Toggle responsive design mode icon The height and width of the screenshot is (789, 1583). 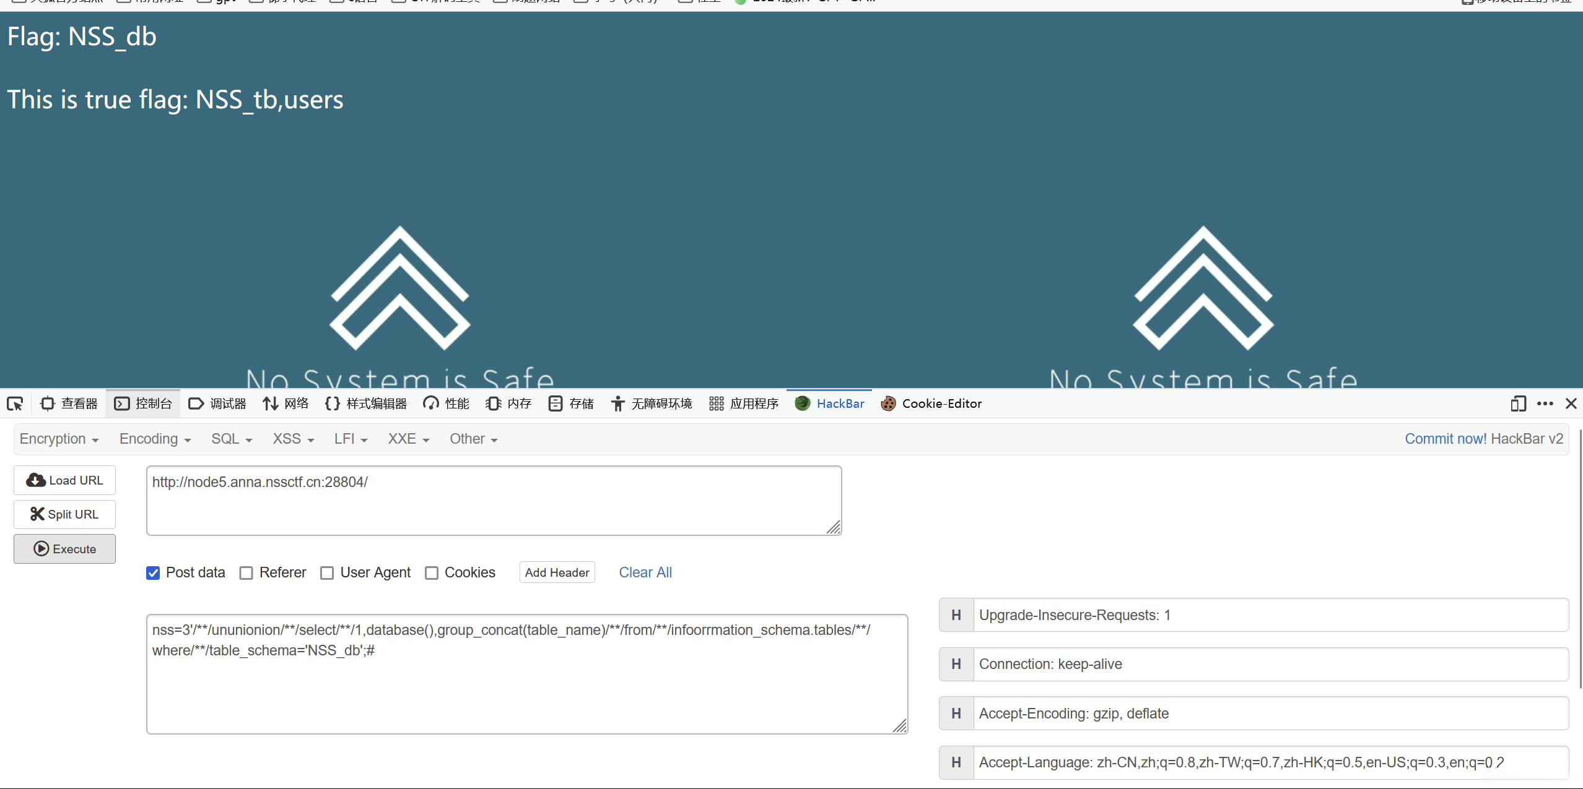(1518, 404)
